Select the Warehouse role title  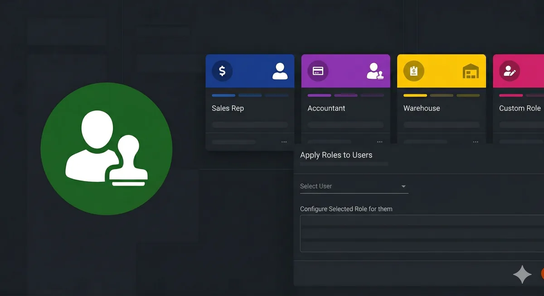coord(422,108)
